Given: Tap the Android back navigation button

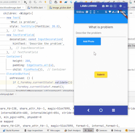Looking at the screenshot, I should tap(89, 110).
